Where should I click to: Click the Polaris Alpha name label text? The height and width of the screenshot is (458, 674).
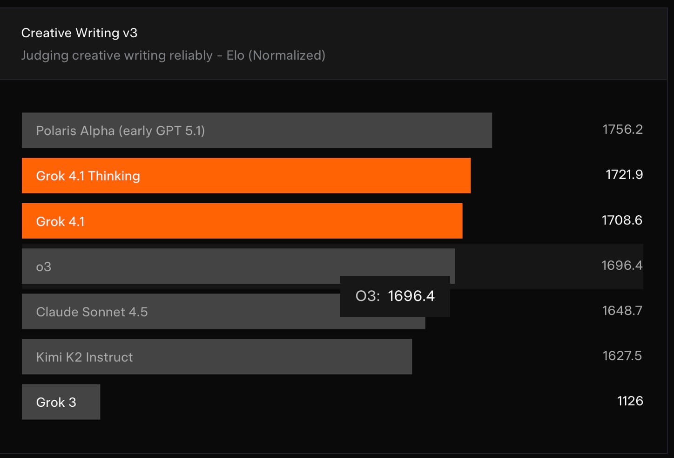tap(120, 131)
